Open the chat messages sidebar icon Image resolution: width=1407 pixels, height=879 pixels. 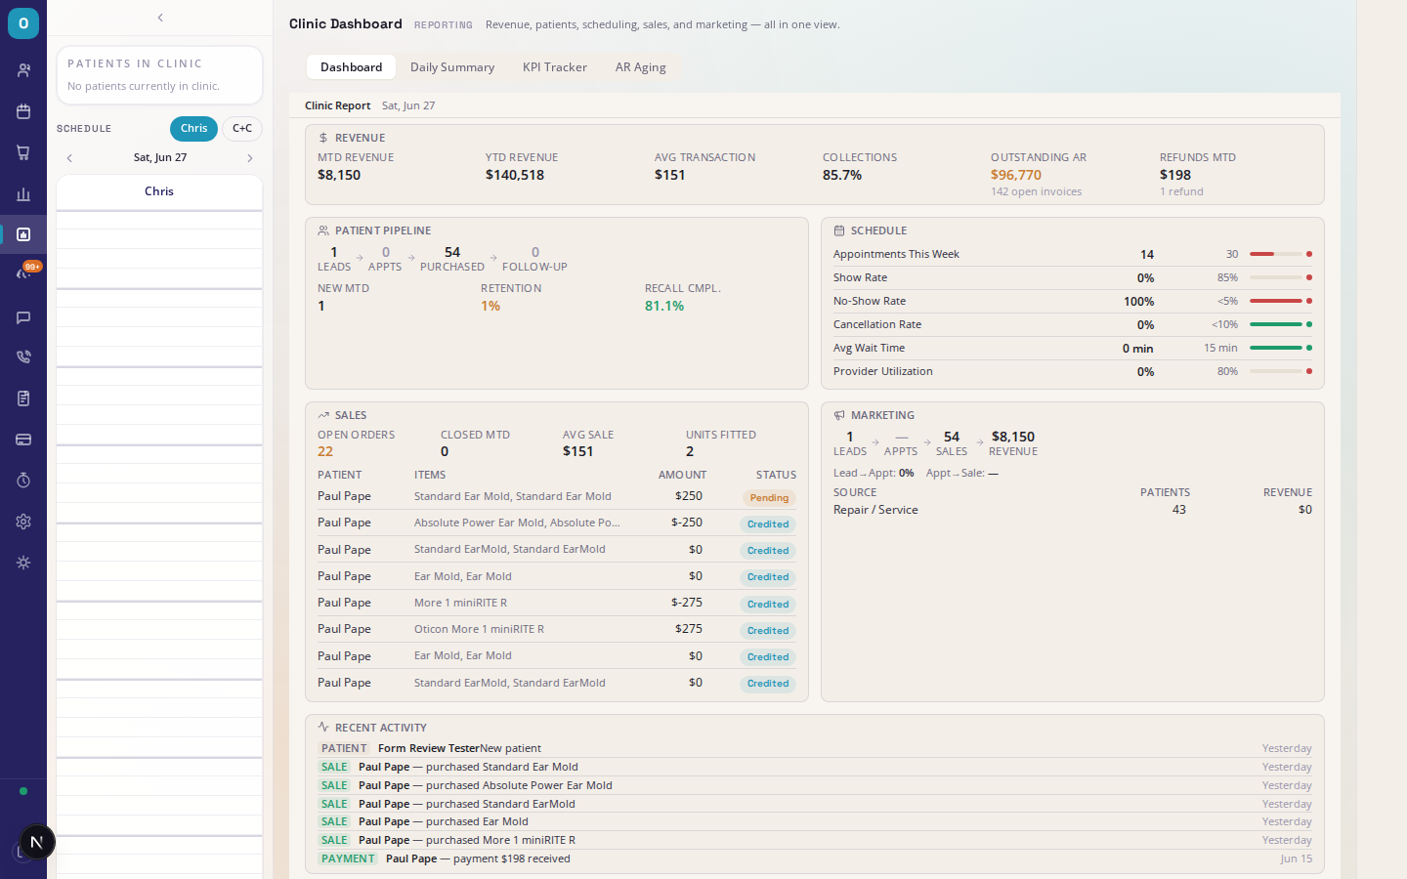pyautogui.click(x=23, y=317)
